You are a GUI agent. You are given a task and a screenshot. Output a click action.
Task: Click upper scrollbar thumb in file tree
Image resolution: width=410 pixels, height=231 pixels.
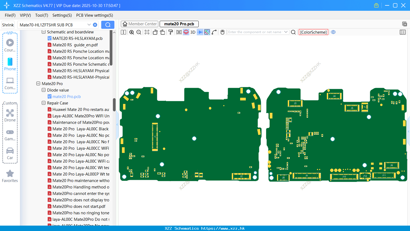pyautogui.click(x=111, y=48)
